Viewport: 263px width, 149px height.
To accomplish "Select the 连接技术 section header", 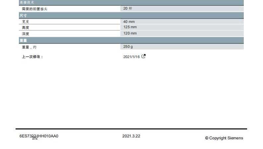I will click(27, 2).
